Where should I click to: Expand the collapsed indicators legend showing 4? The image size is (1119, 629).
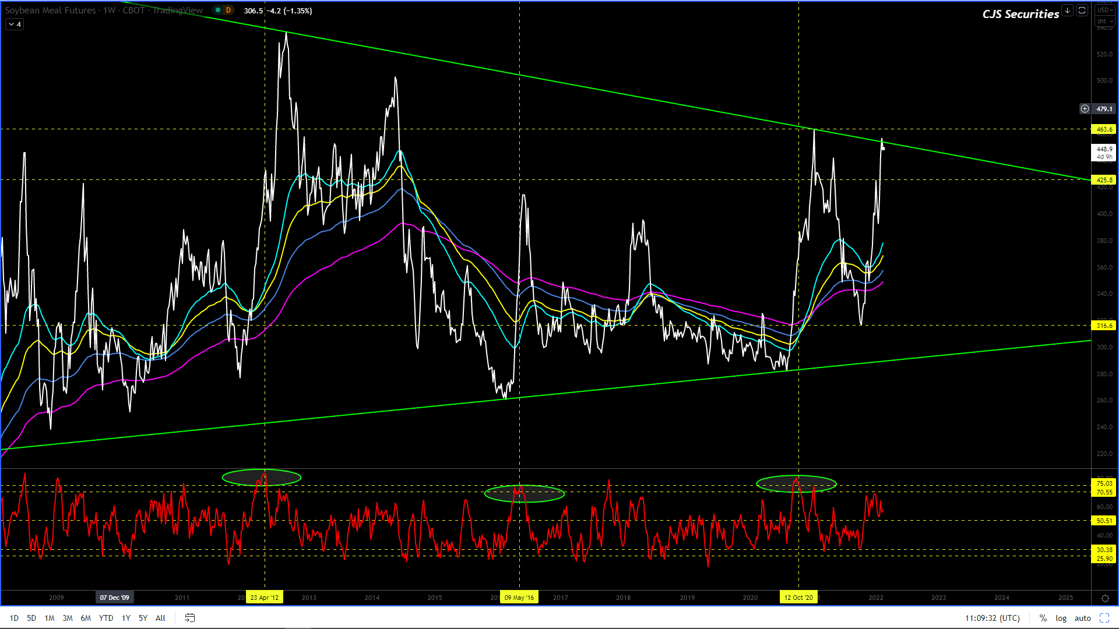[x=15, y=24]
